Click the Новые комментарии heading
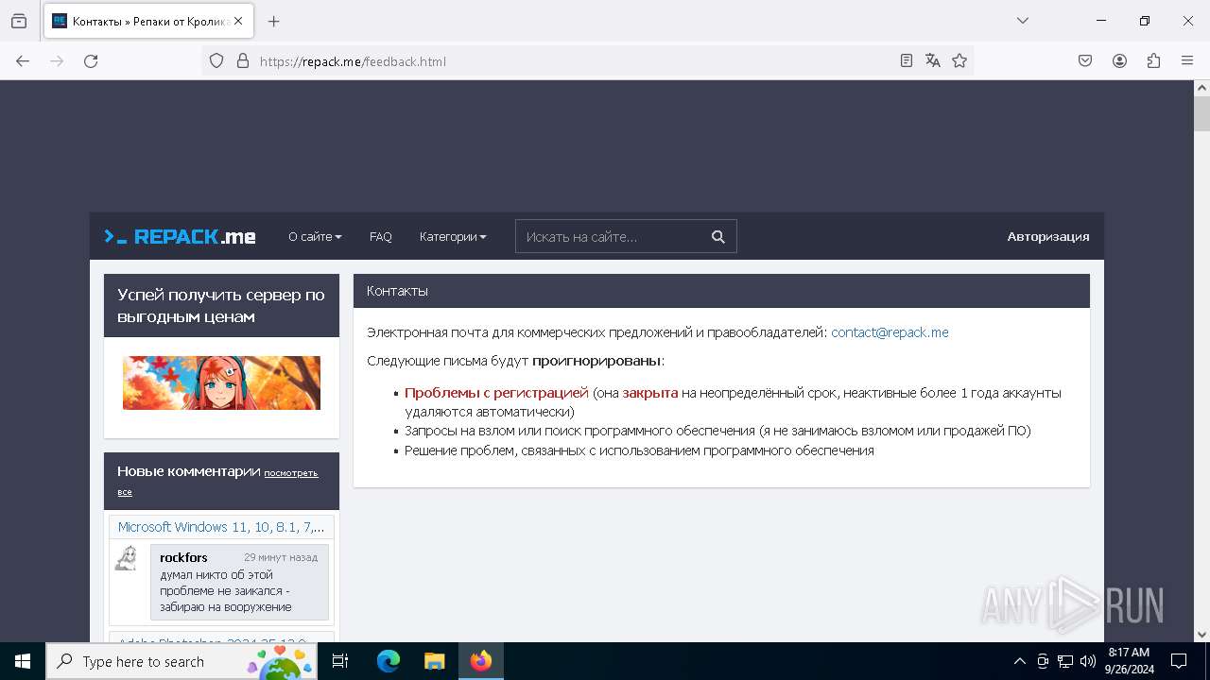This screenshot has height=680, width=1210. (x=188, y=471)
